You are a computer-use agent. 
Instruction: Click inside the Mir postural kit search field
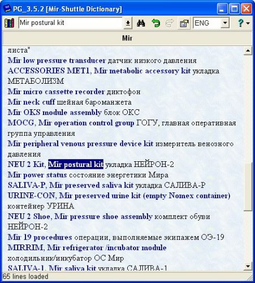[x=71, y=23]
